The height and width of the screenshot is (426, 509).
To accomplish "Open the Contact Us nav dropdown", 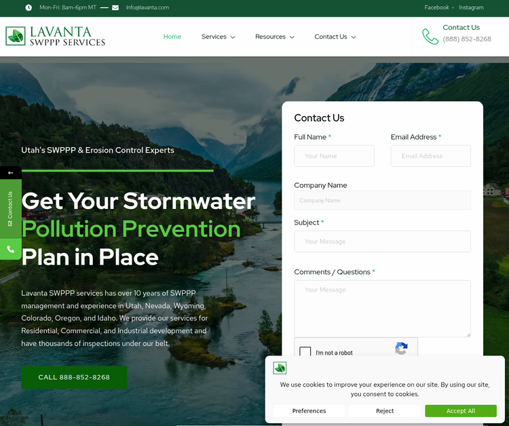I will [335, 37].
